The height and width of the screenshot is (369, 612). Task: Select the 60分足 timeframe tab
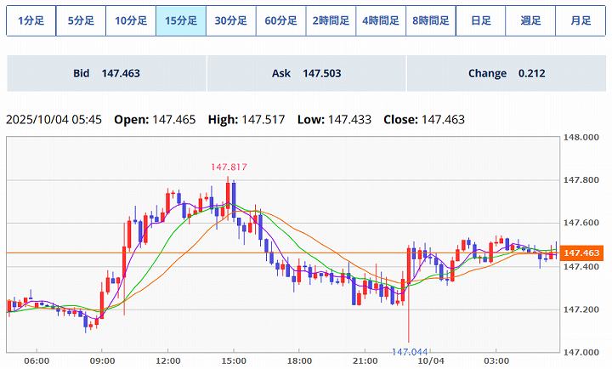point(280,20)
